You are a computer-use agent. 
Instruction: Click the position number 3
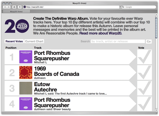point(12,88)
